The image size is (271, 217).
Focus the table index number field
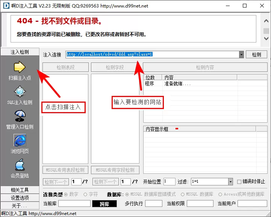pos(76,182)
